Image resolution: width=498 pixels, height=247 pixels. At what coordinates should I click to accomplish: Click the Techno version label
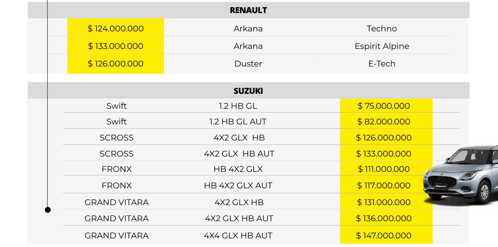(x=382, y=28)
